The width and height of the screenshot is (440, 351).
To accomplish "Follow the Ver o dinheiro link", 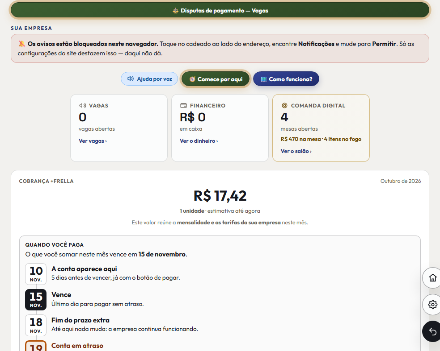I will [199, 141].
